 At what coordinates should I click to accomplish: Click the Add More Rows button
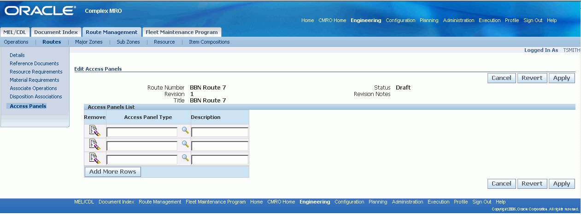click(x=113, y=171)
